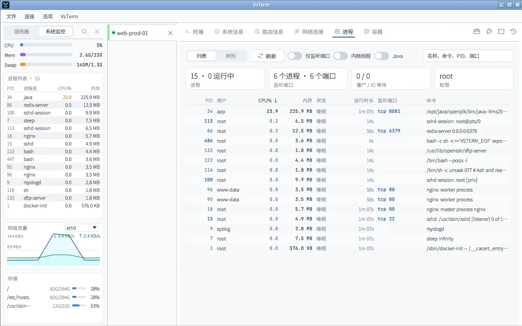Sort process table by PID column

click(x=209, y=100)
